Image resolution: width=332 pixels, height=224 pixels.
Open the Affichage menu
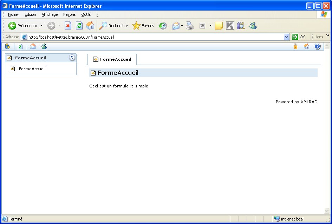50,14
